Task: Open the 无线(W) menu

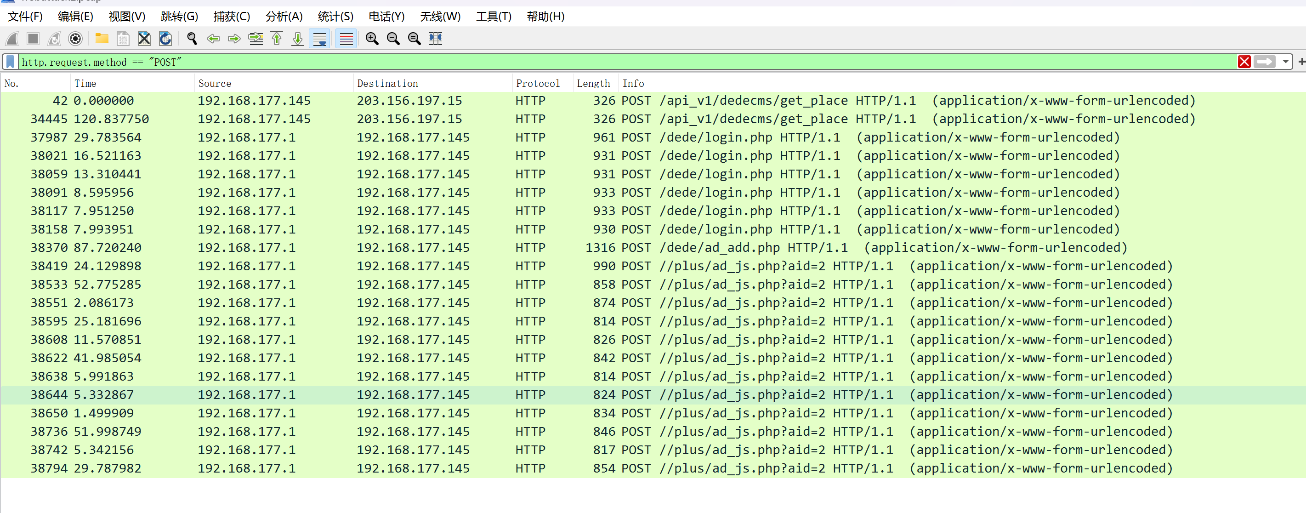Action: point(440,17)
